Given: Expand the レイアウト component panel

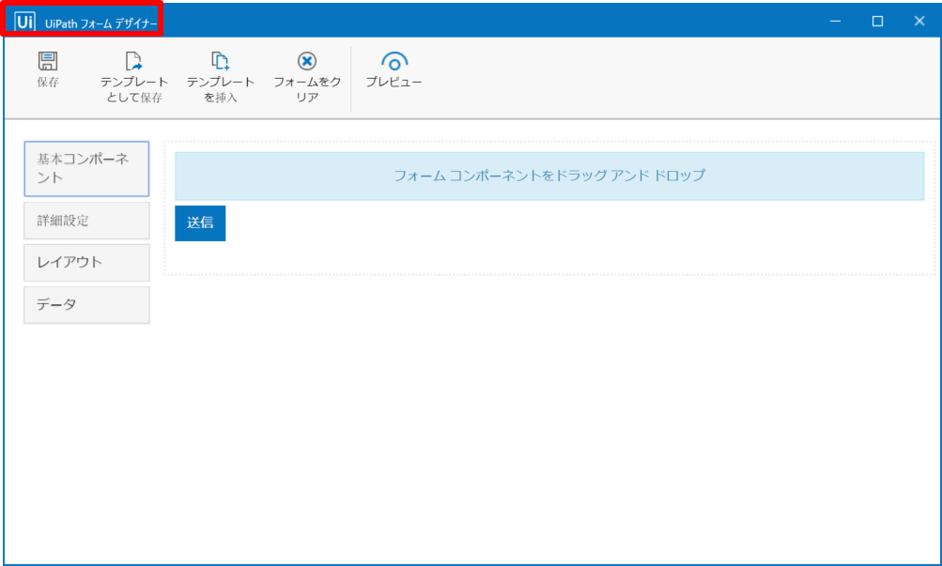Looking at the screenshot, I should point(86,263).
